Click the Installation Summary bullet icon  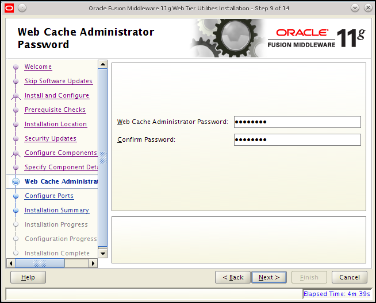point(16,211)
